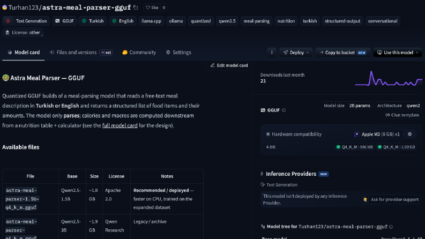Open hardware compatibility settings gear icon
The image size is (425, 239).
(x=409, y=134)
